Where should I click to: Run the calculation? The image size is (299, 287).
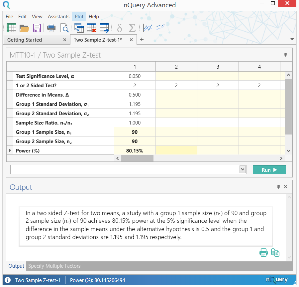click(x=269, y=169)
